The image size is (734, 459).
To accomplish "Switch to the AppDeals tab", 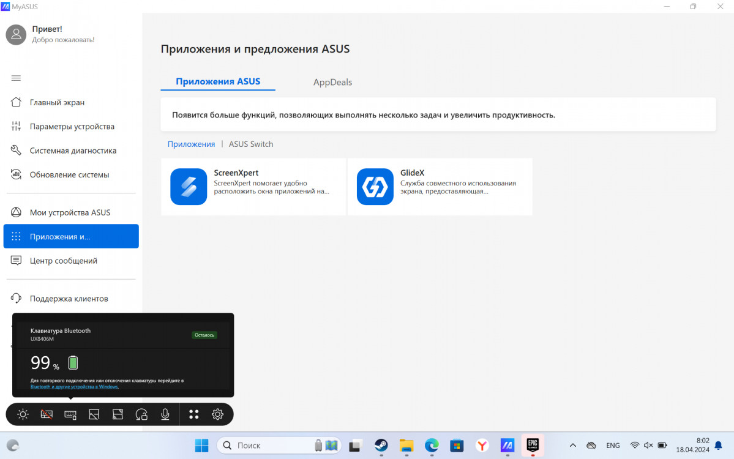I will tap(332, 82).
